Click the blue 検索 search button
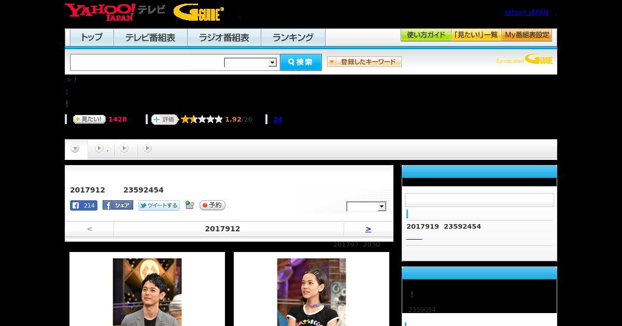The image size is (622, 326). click(301, 62)
